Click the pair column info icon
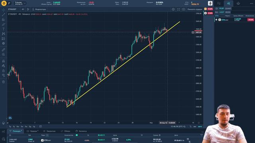Viewport: 255px width, 143px height. coord(47,135)
